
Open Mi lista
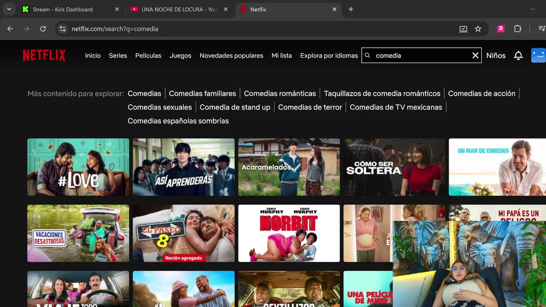pyautogui.click(x=282, y=55)
